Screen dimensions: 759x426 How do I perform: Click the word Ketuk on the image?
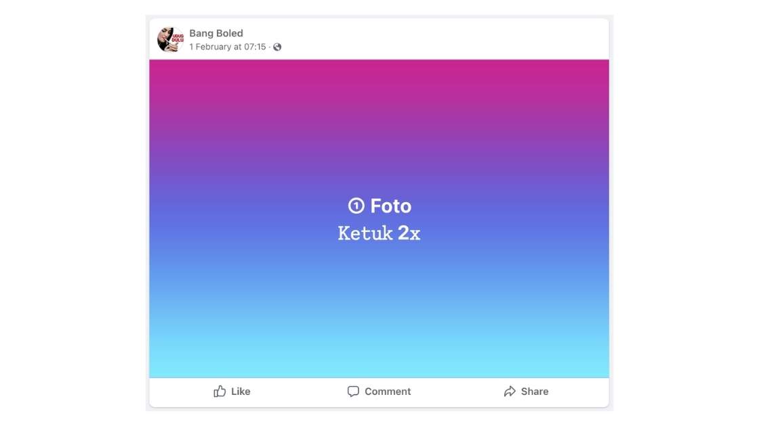365,234
